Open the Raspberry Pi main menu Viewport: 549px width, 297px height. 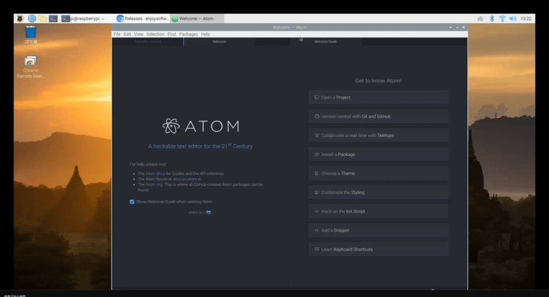pos(20,18)
